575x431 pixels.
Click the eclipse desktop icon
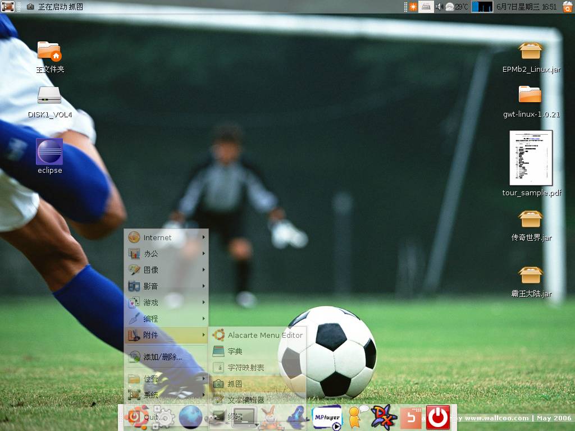[49, 156]
